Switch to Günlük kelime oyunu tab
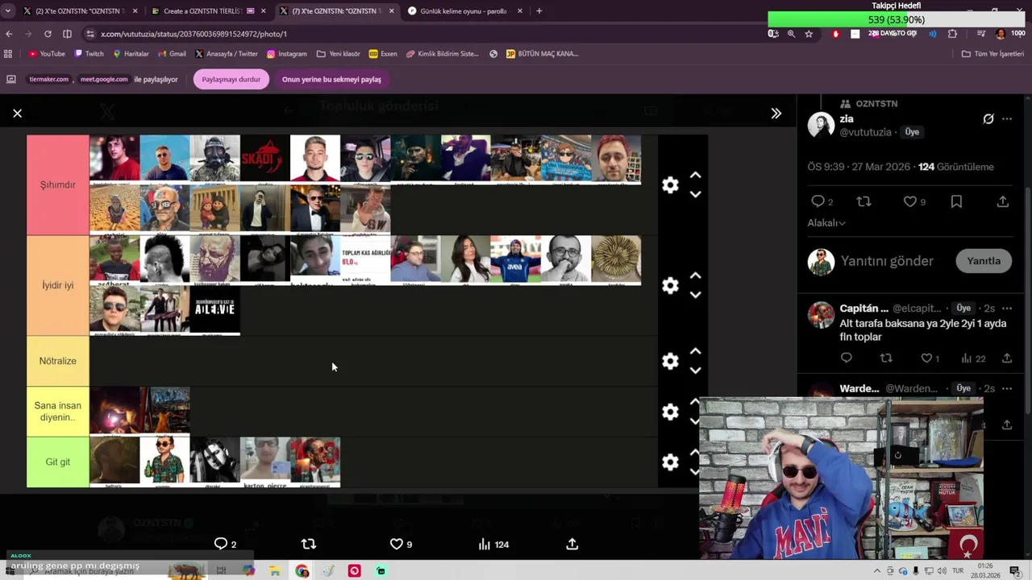The image size is (1032, 580). 464,11
